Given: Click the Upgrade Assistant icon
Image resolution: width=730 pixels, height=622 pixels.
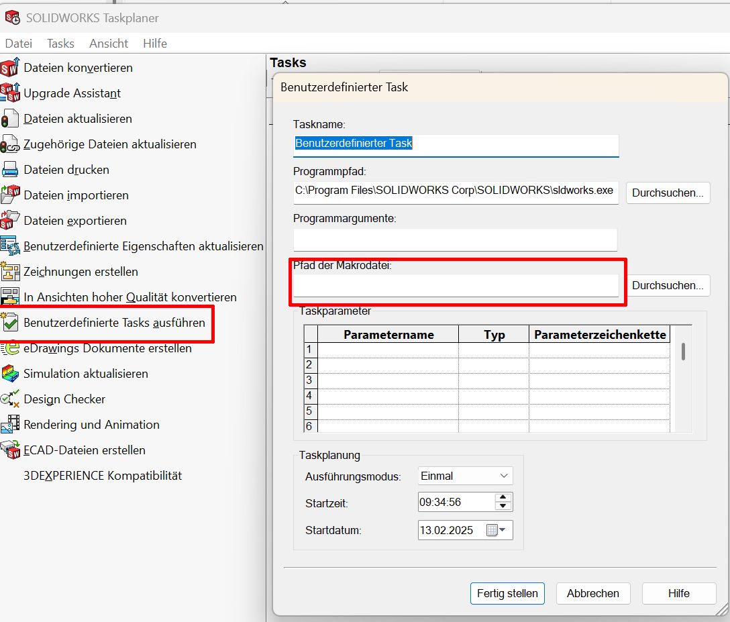Looking at the screenshot, I should 10,93.
